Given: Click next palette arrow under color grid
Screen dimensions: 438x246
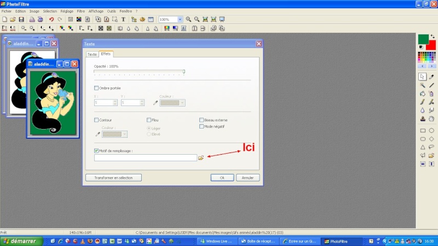Looking at the screenshot, I should [x=431, y=66].
